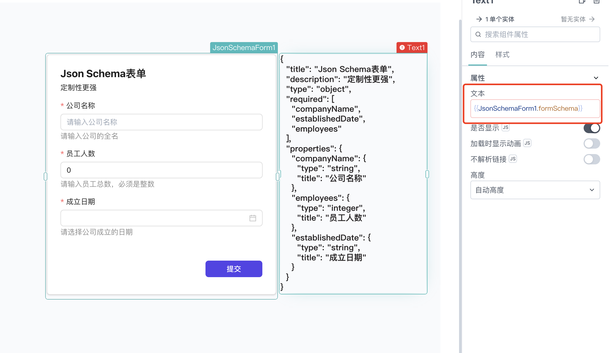Edit the 文本 binding {{JsonSchemaForm1.formSchema}}
Viewport: 610px width, 353px height.
pyautogui.click(x=535, y=108)
